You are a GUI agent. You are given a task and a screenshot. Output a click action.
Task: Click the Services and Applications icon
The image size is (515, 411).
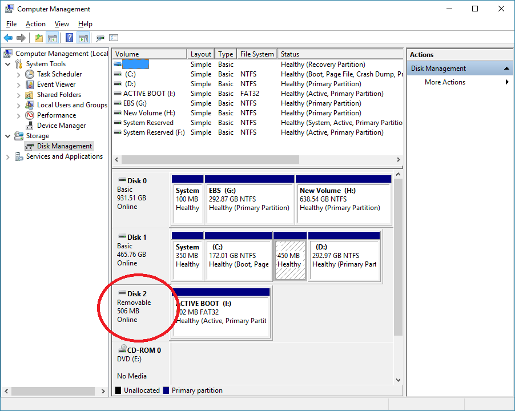pos(19,156)
